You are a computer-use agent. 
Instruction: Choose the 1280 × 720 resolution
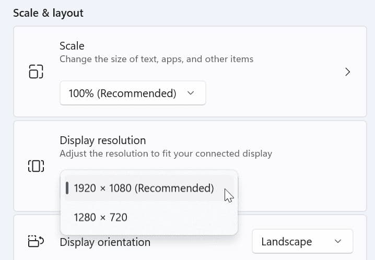[x=101, y=217]
